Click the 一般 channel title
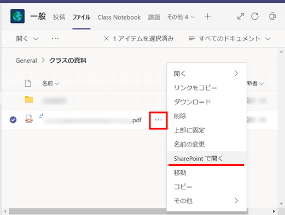 point(38,16)
